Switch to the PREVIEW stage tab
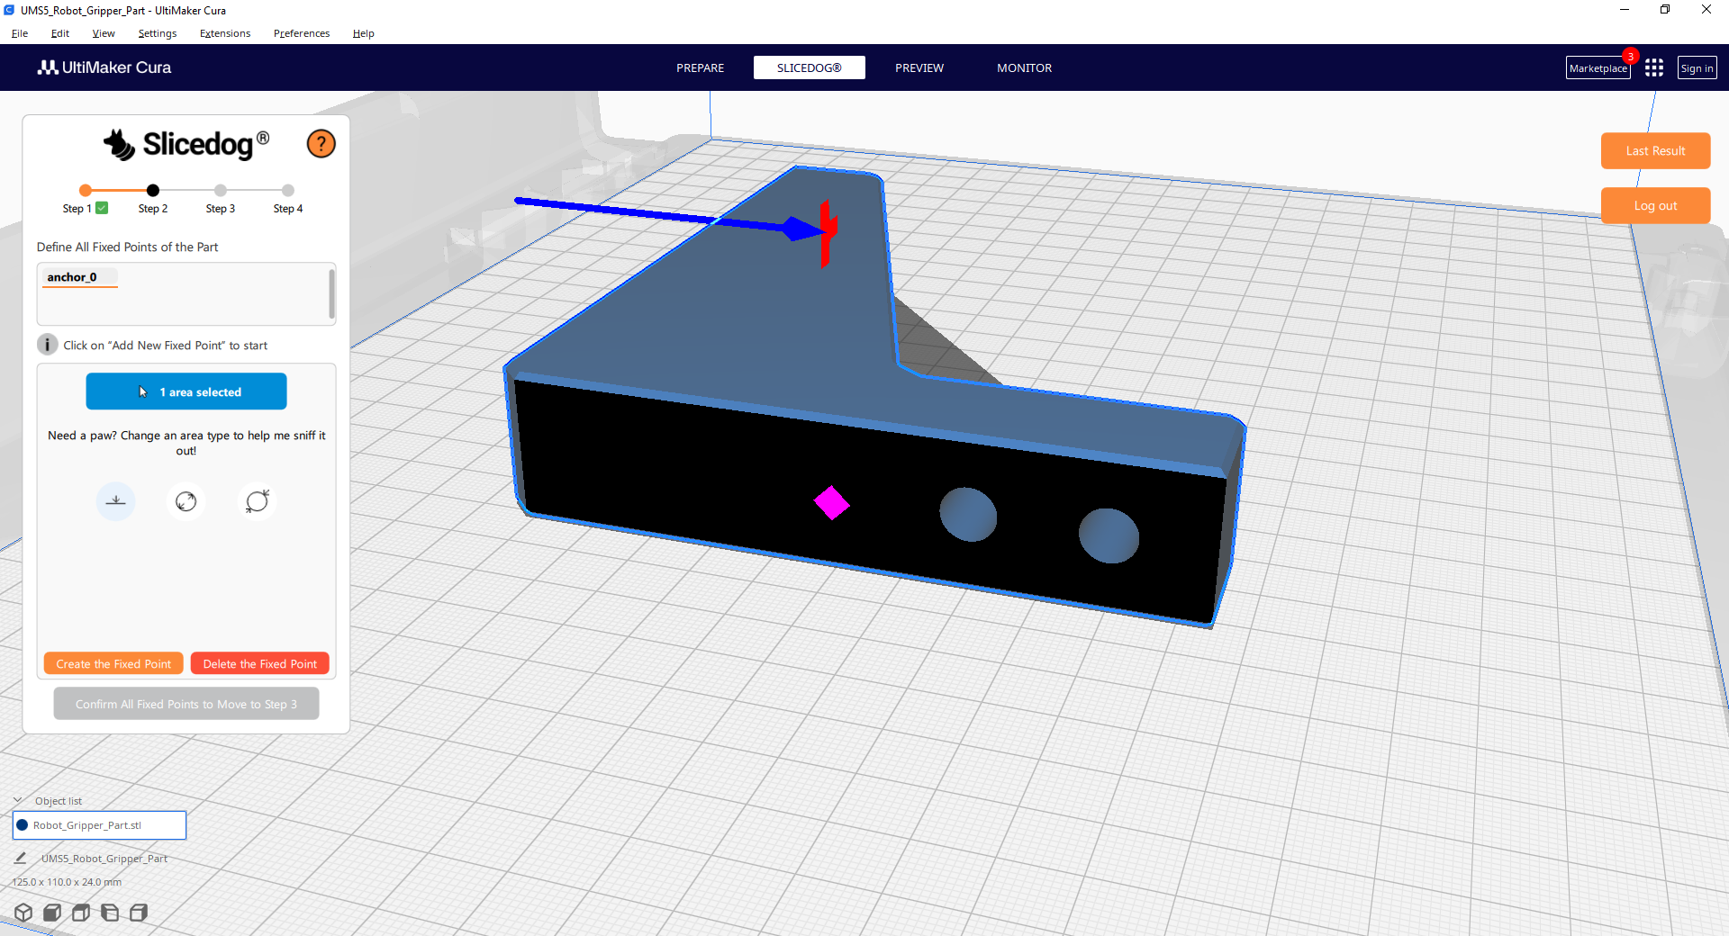This screenshot has width=1729, height=936. (919, 68)
